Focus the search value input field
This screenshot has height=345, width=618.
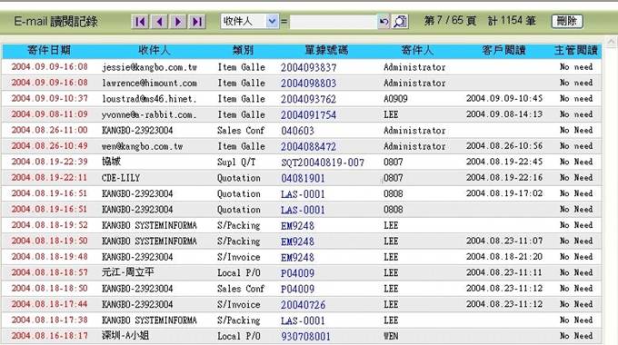click(334, 21)
